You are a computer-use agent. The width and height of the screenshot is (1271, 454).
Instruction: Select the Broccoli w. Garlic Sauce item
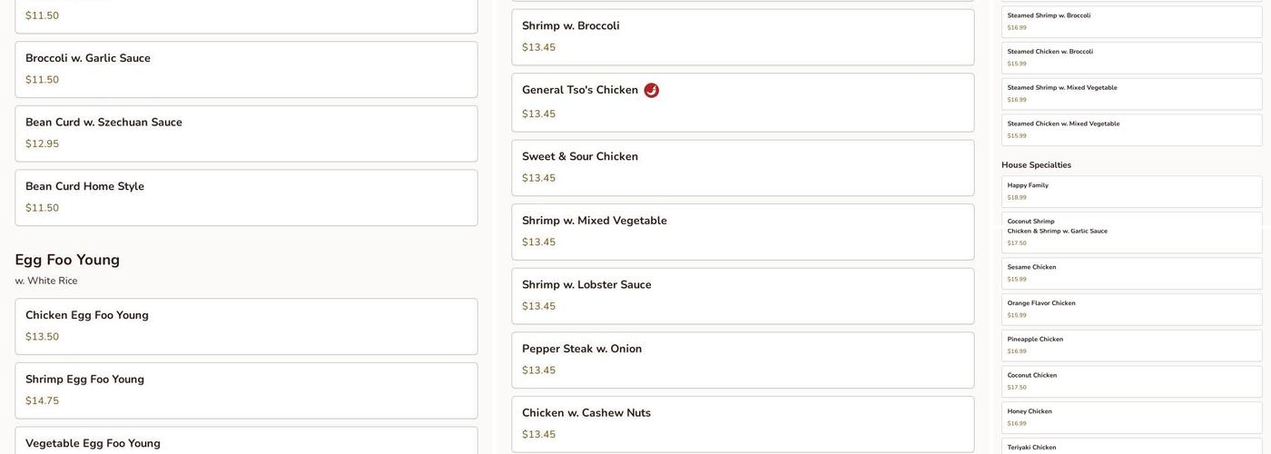click(246, 69)
